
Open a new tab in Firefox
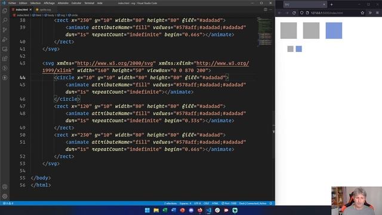[x=332, y=4]
